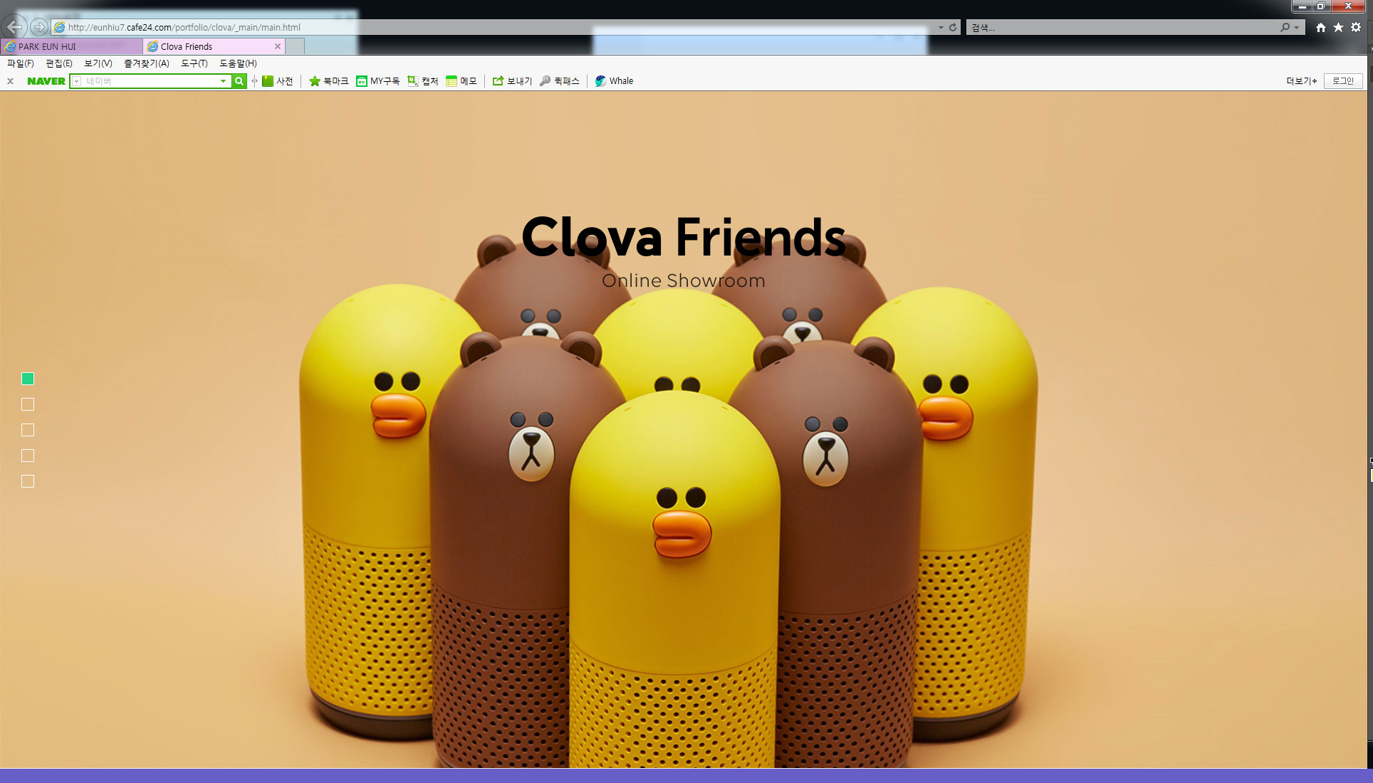The height and width of the screenshot is (783, 1373).
Task: Switch to the PARK EUN HUI tab
Action: click(72, 46)
